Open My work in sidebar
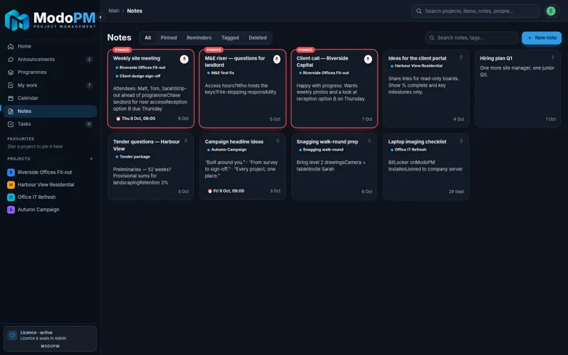 point(50,85)
